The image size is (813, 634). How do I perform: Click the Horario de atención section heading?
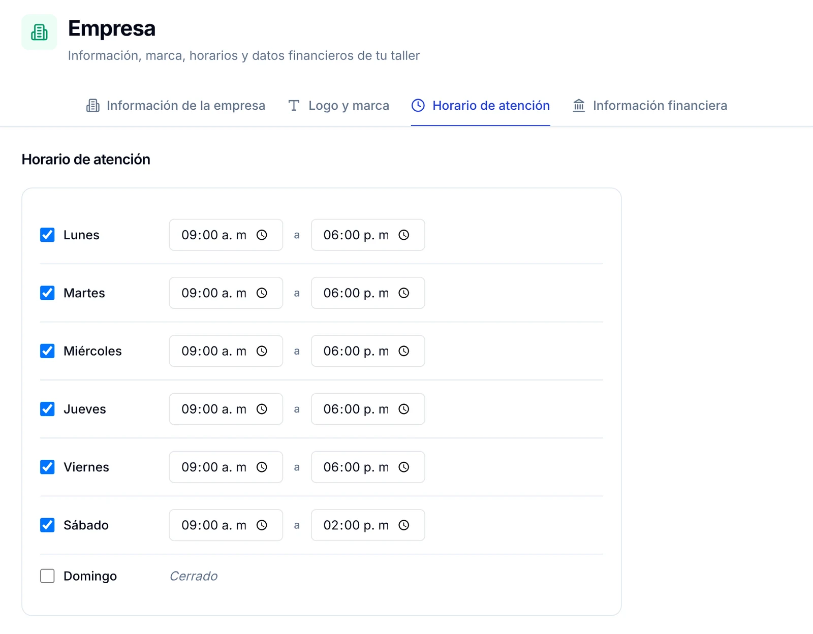point(86,160)
